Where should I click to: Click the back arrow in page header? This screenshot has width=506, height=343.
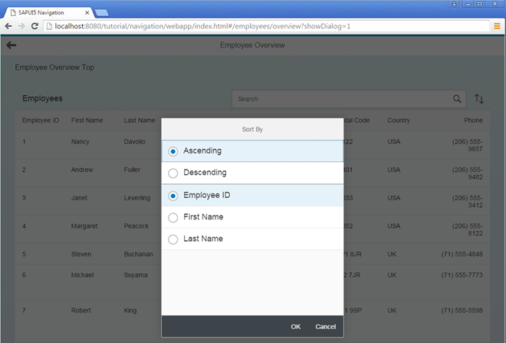[11, 45]
